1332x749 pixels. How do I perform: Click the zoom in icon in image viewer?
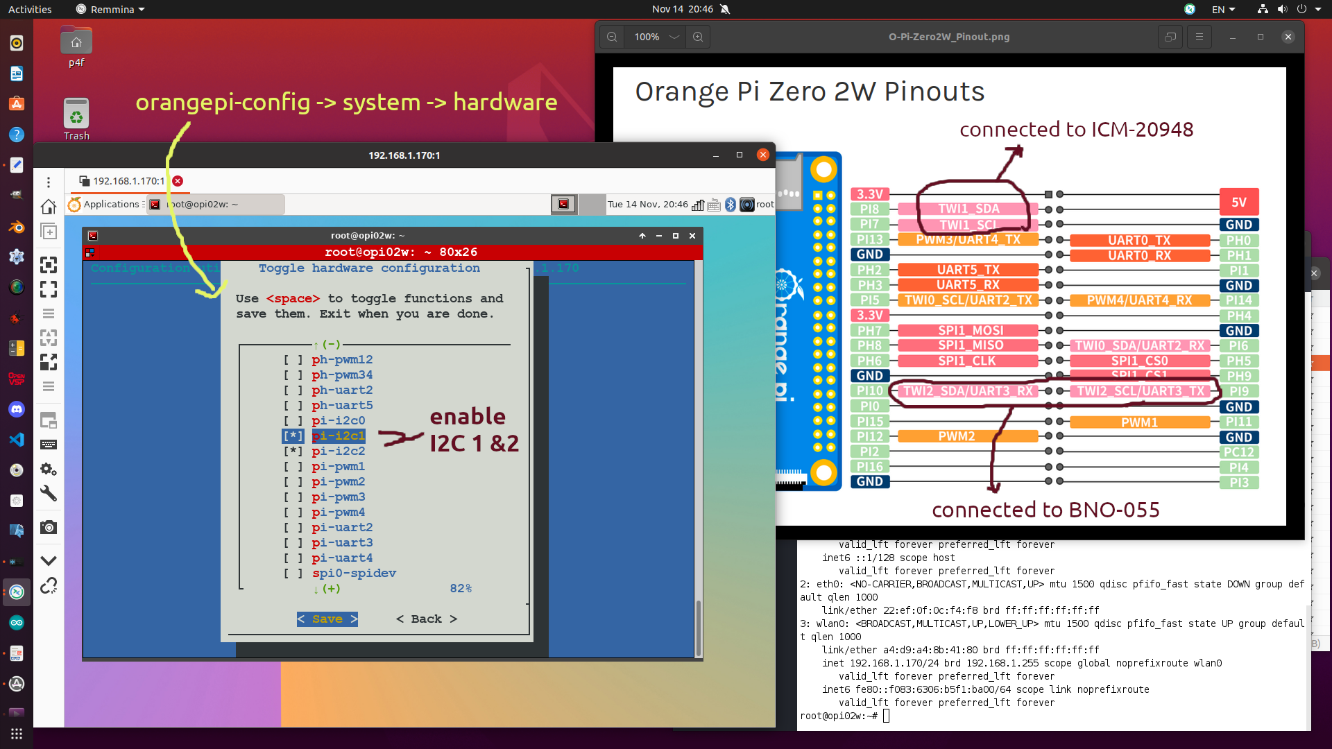(x=698, y=37)
